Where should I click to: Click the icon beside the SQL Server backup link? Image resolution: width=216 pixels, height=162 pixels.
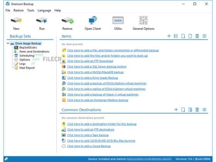[64, 66]
